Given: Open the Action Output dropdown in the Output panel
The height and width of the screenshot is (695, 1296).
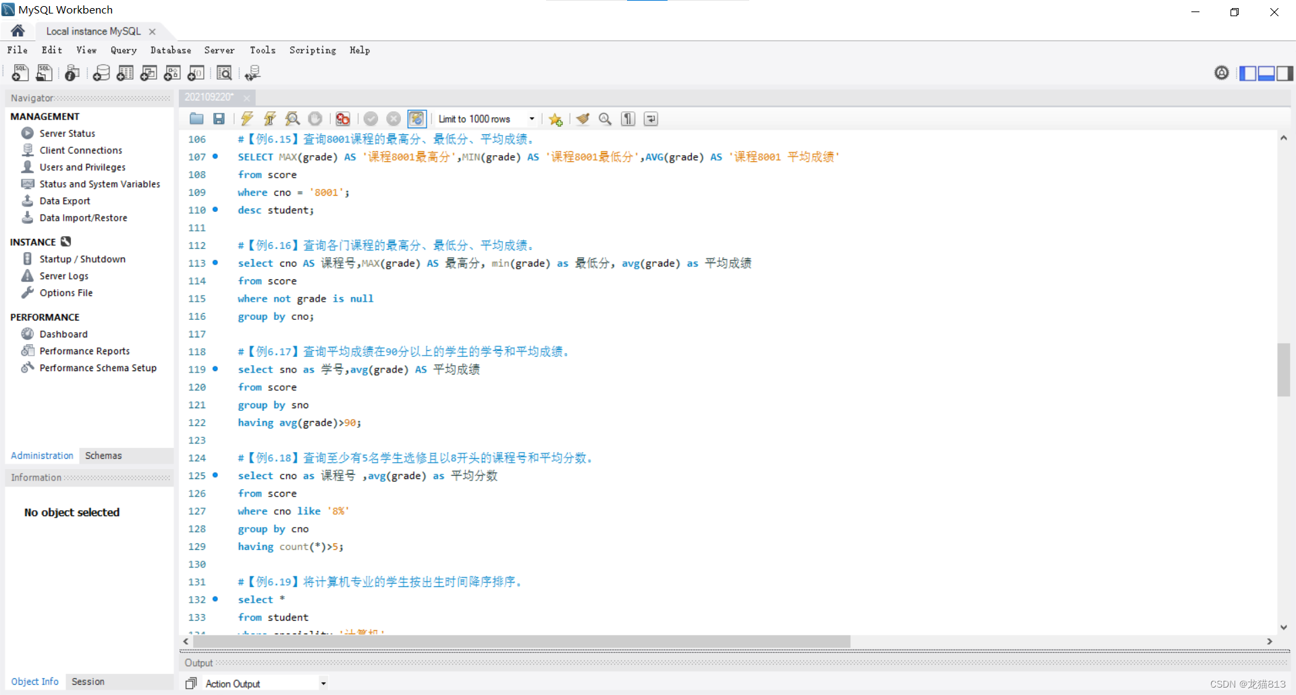Looking at the screenshot, I should 323,683.
